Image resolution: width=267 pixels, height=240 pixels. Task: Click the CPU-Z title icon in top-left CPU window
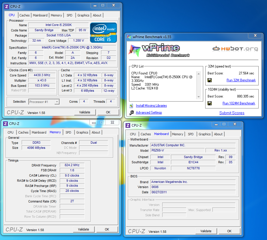pos(7,7)
